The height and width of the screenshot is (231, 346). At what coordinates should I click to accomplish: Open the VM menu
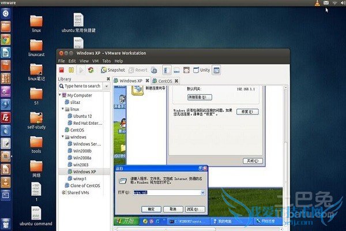tap(95, 61)
